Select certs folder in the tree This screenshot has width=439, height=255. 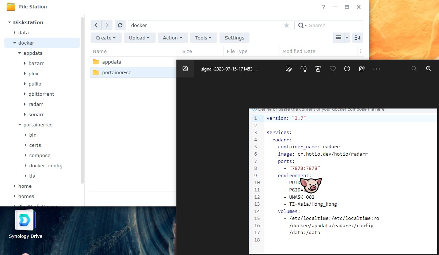point(35,145)
